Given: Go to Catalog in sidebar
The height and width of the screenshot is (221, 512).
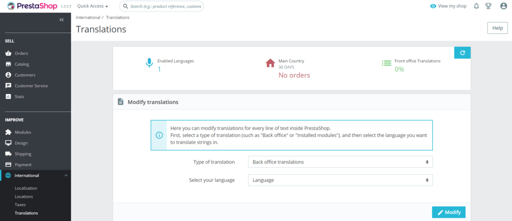Looking at the screenshot, I should [x=22, y=64].
